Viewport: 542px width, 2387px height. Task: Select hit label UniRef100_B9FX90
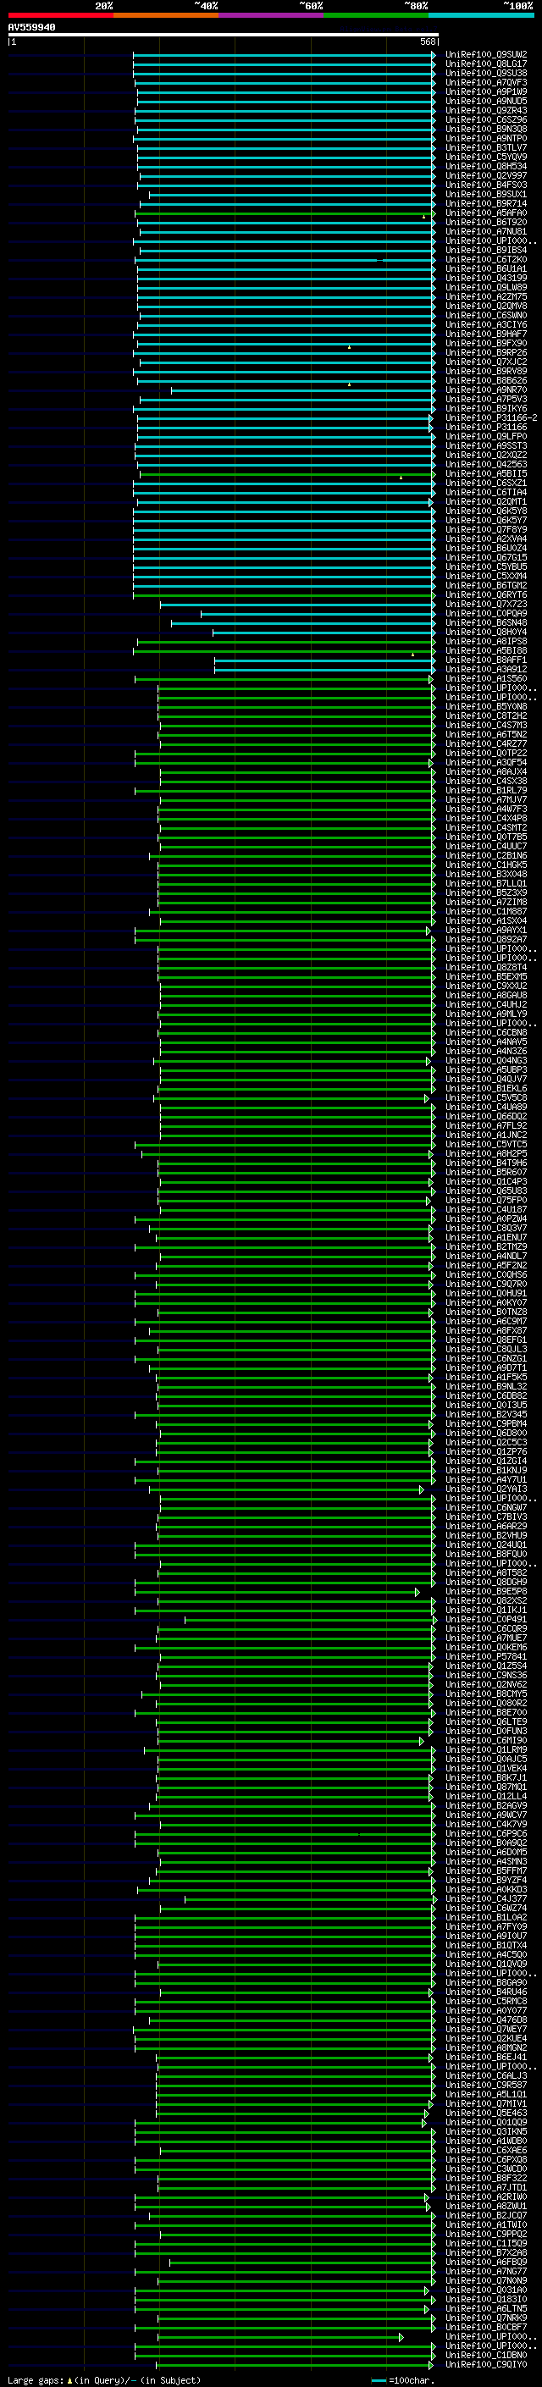[485, 344]
